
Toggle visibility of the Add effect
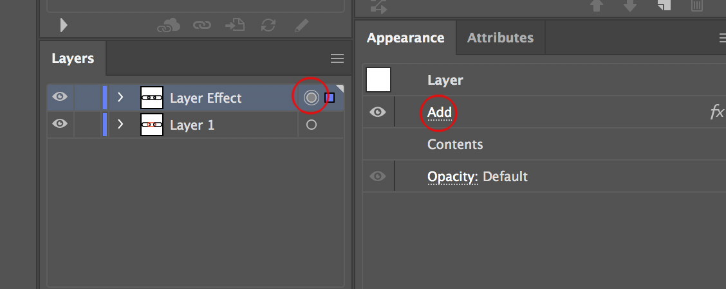[x=378, y=112]
